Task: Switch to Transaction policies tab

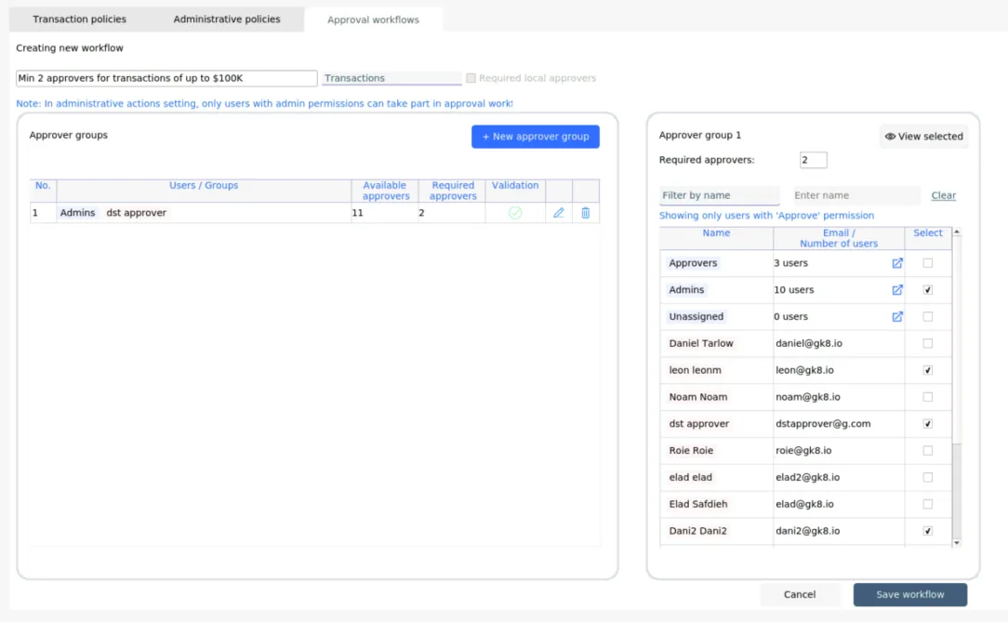Action: (80, 20)
